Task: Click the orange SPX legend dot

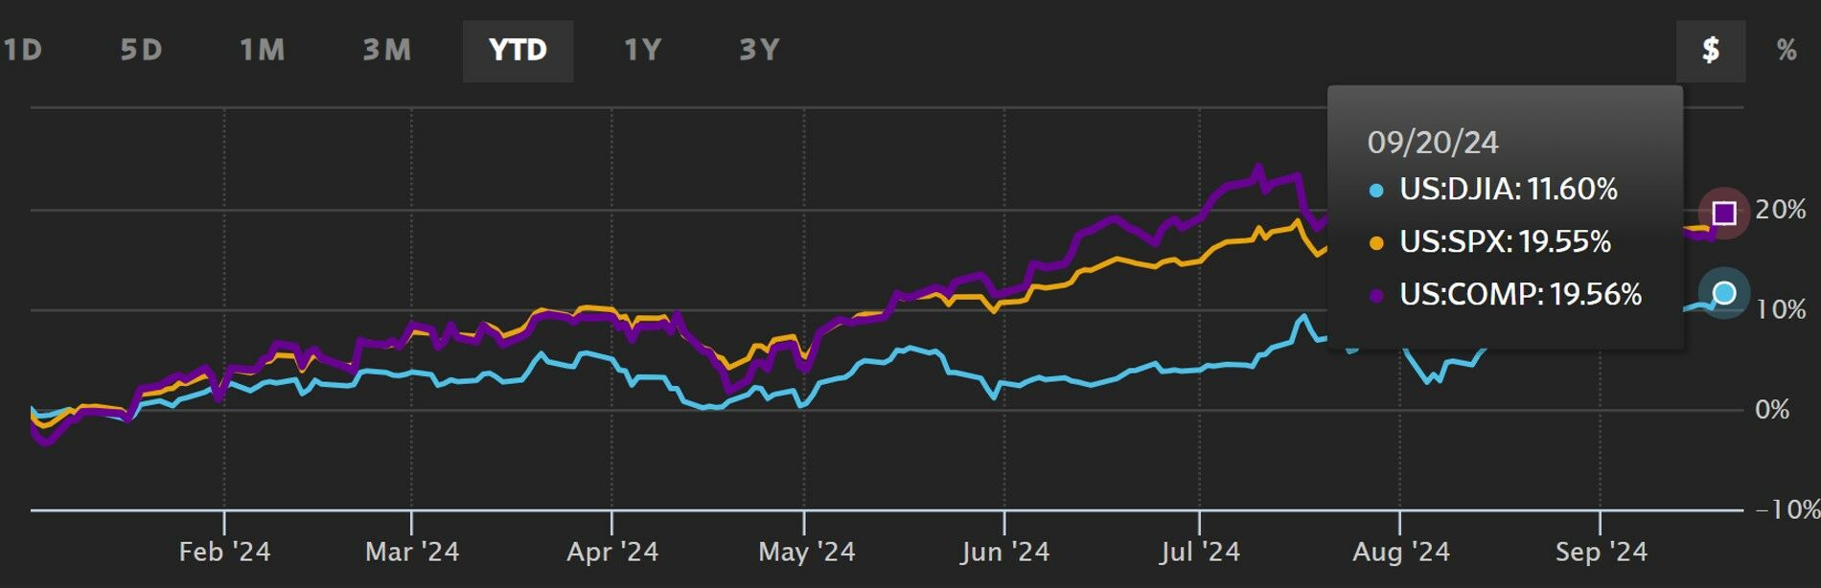Action: 1376,244
